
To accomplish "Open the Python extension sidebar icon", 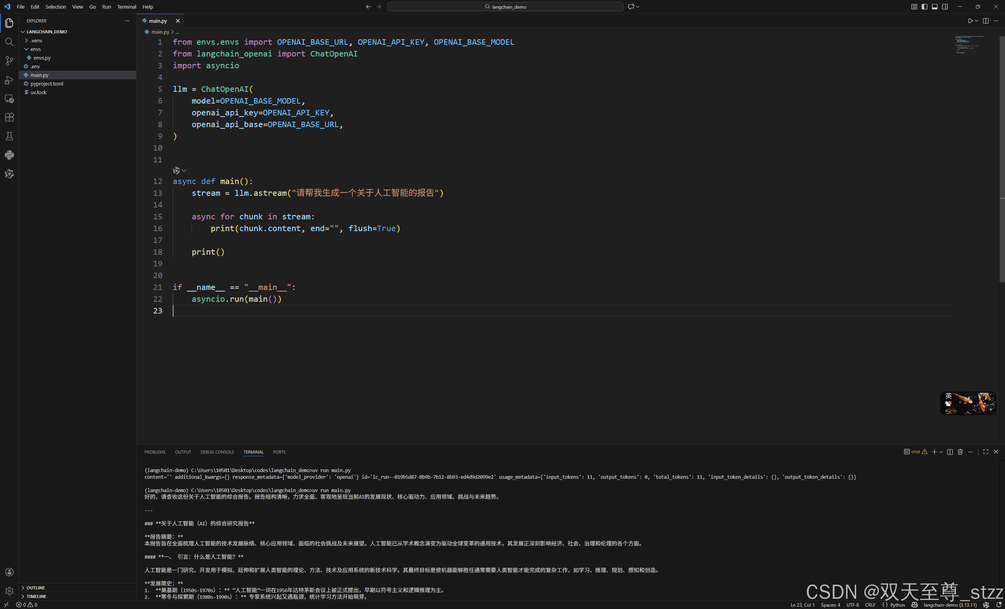I will [9, 155].
